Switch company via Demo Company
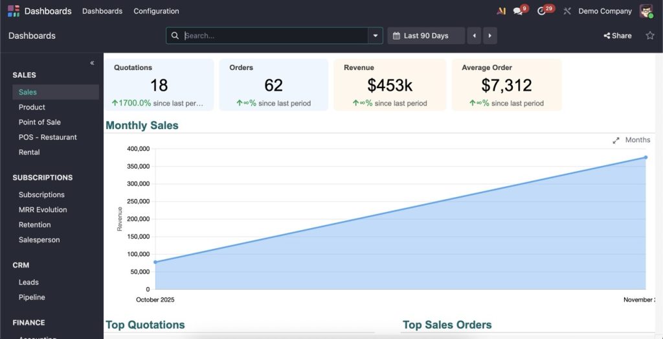The image size is (663, 339). 605,11
